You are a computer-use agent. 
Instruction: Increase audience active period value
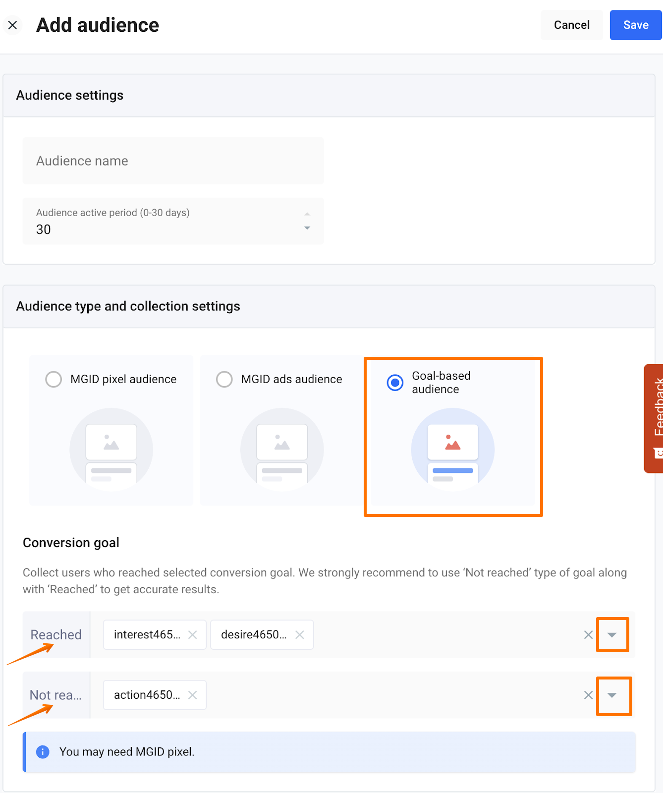(x=307, y=214)
